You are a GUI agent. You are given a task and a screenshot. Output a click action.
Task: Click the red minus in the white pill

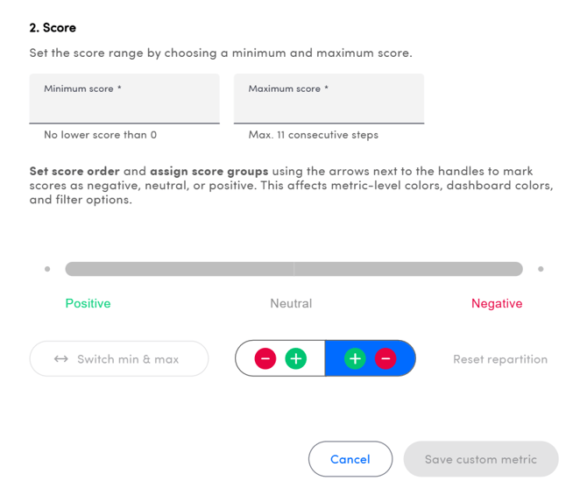(x=265, y=358)
